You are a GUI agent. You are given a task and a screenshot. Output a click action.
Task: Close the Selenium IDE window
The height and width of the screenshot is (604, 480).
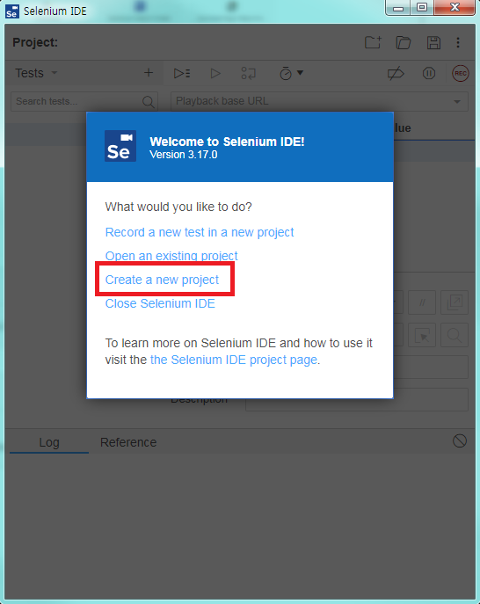point(455,8)
